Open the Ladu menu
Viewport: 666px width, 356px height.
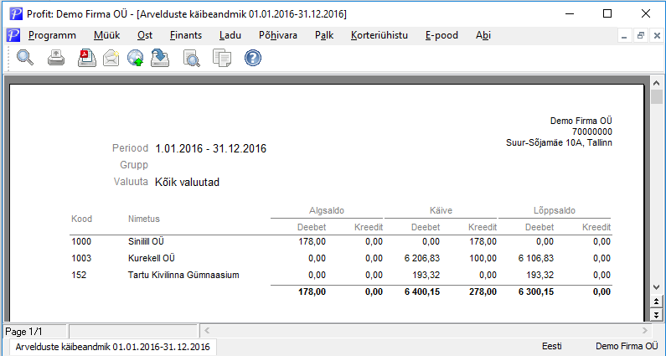coord(230,35)
